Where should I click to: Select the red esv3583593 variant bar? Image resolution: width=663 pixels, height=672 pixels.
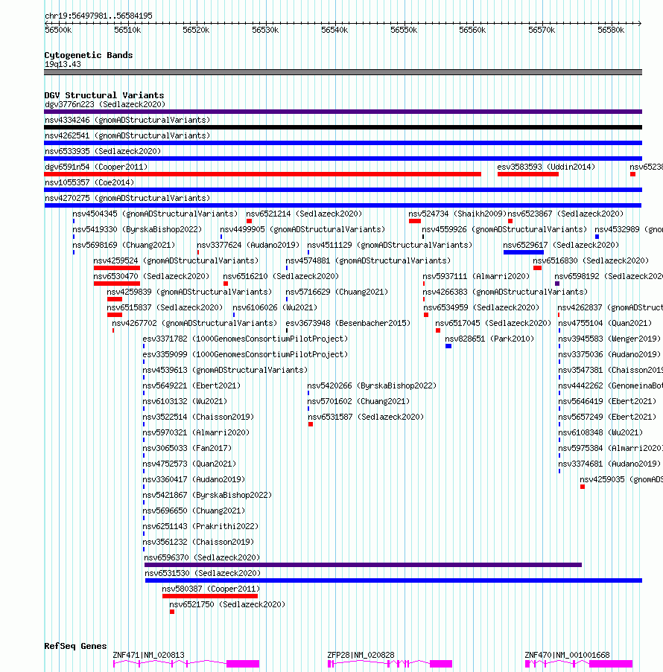click(528, 174)
